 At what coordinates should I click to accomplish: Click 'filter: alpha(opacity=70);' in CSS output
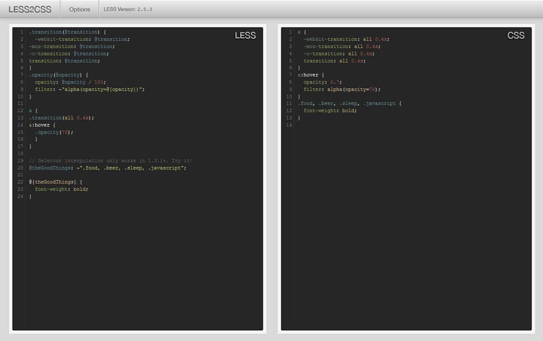(342, 90)
